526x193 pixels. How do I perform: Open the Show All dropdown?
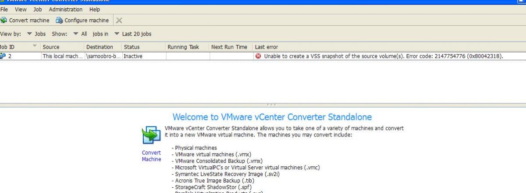pyautogui.click(x=80, y=34)
